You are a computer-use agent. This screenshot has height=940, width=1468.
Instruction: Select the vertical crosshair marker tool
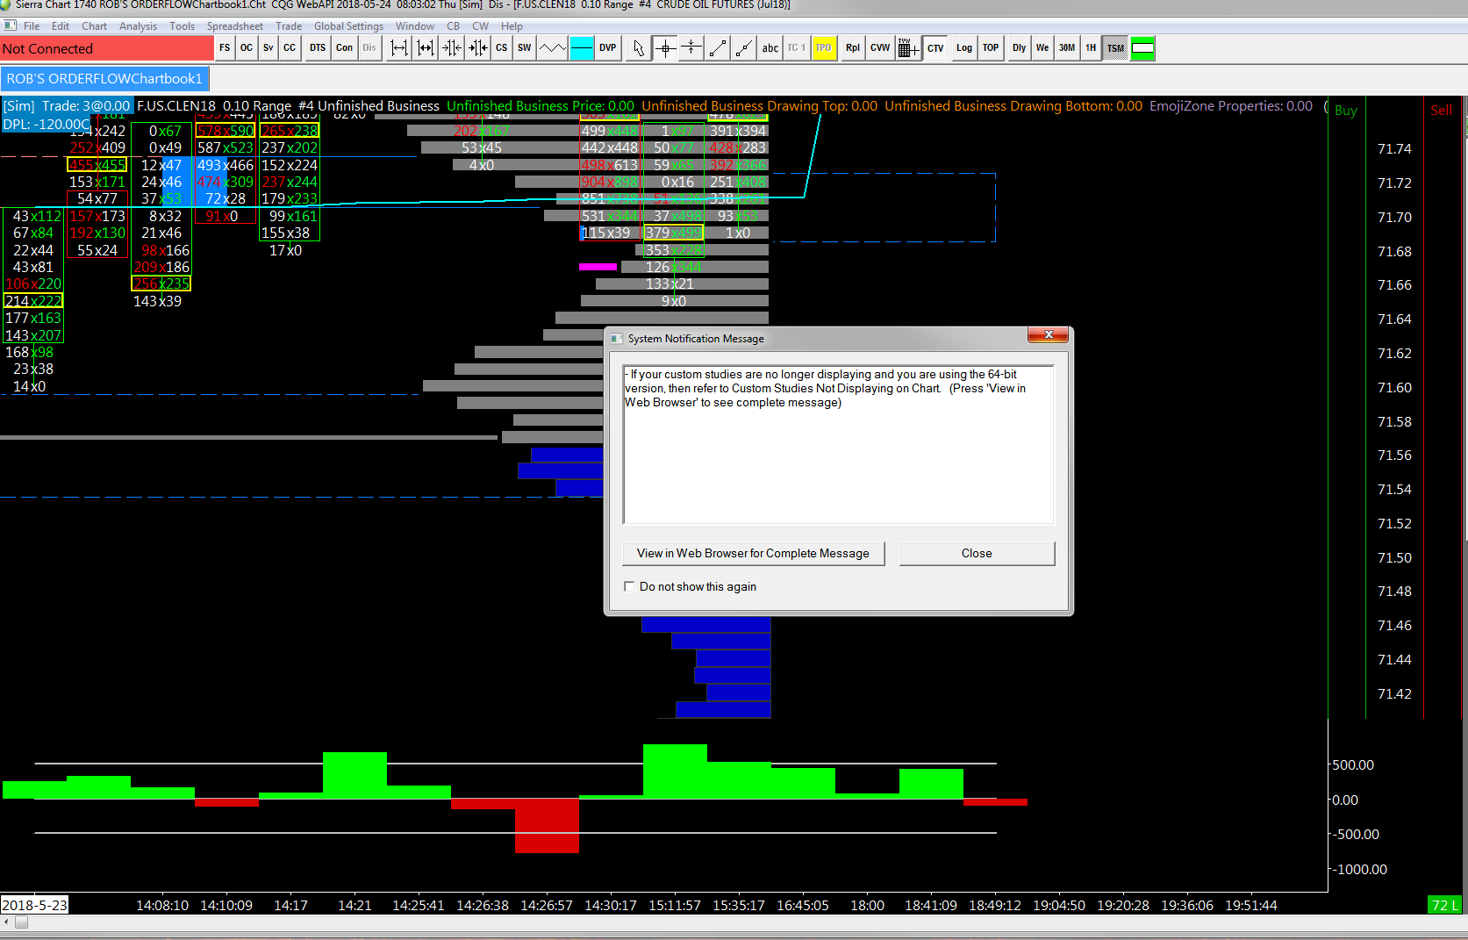click(691, 48)
